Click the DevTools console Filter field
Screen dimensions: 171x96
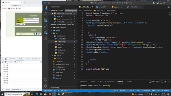click(29, 62)
